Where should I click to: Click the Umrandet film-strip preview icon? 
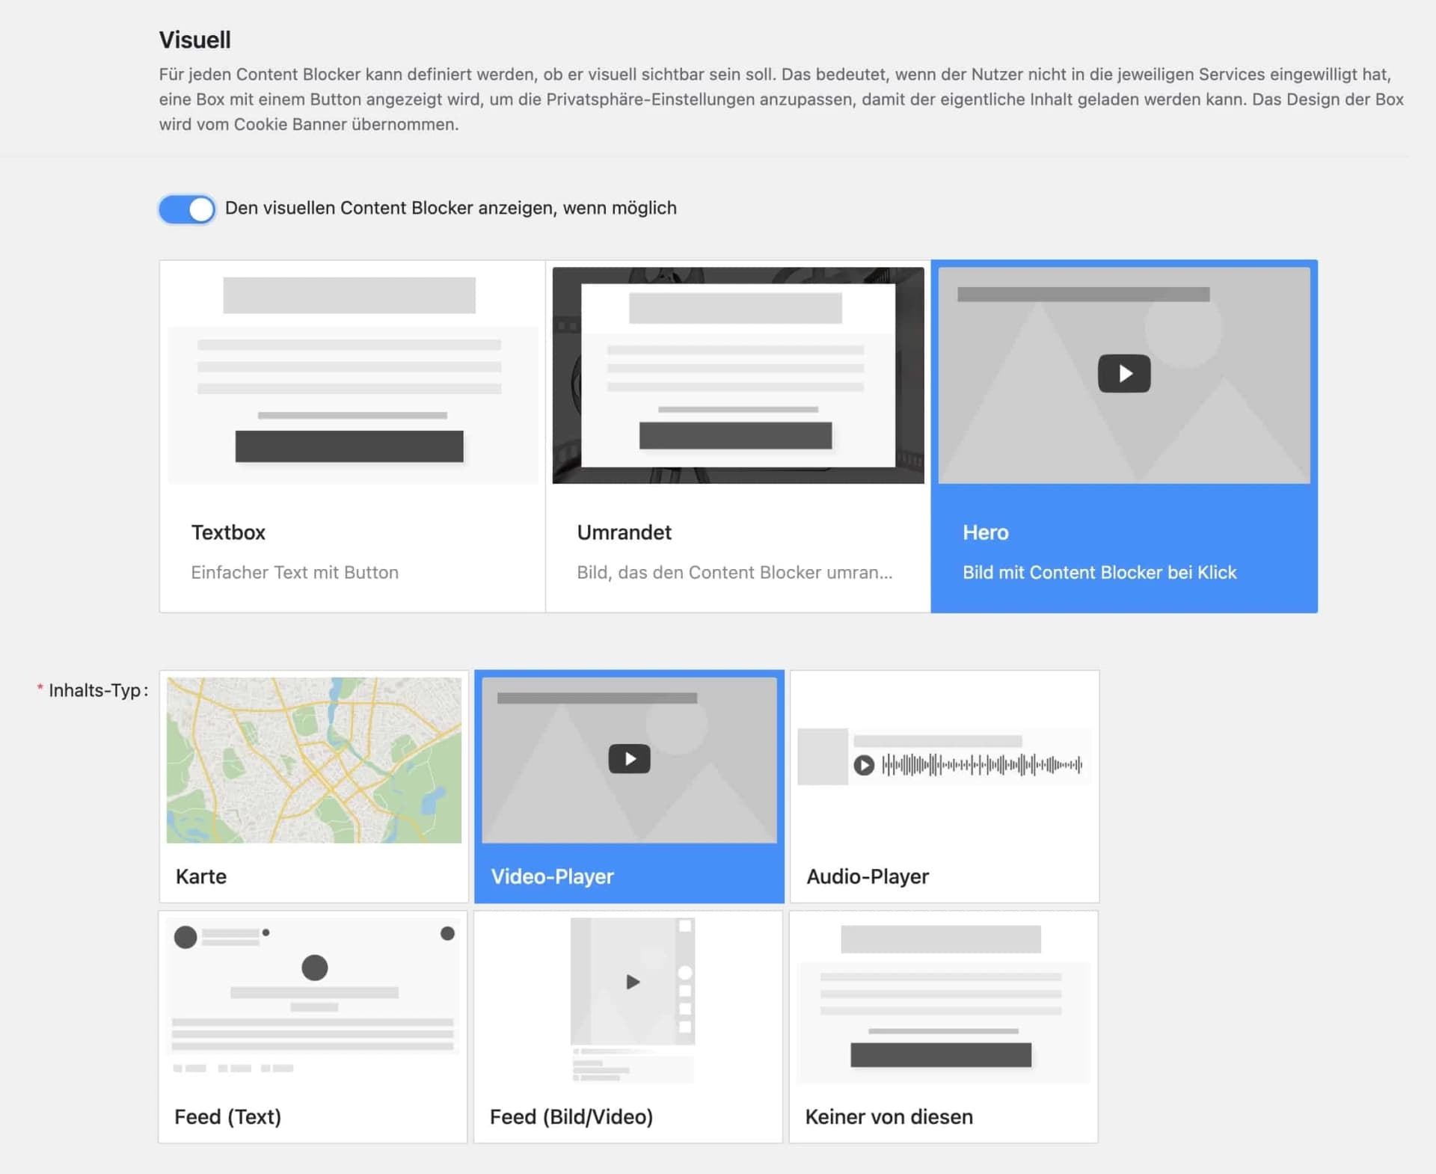pyautogui.click(x=737, y=374)
